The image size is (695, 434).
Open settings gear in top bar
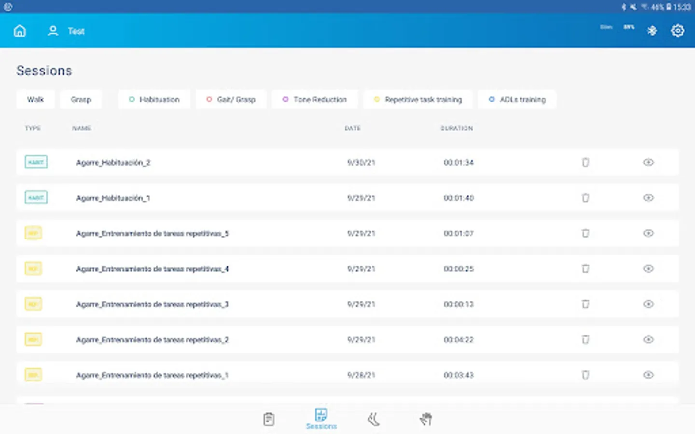(x=678, y=31)
